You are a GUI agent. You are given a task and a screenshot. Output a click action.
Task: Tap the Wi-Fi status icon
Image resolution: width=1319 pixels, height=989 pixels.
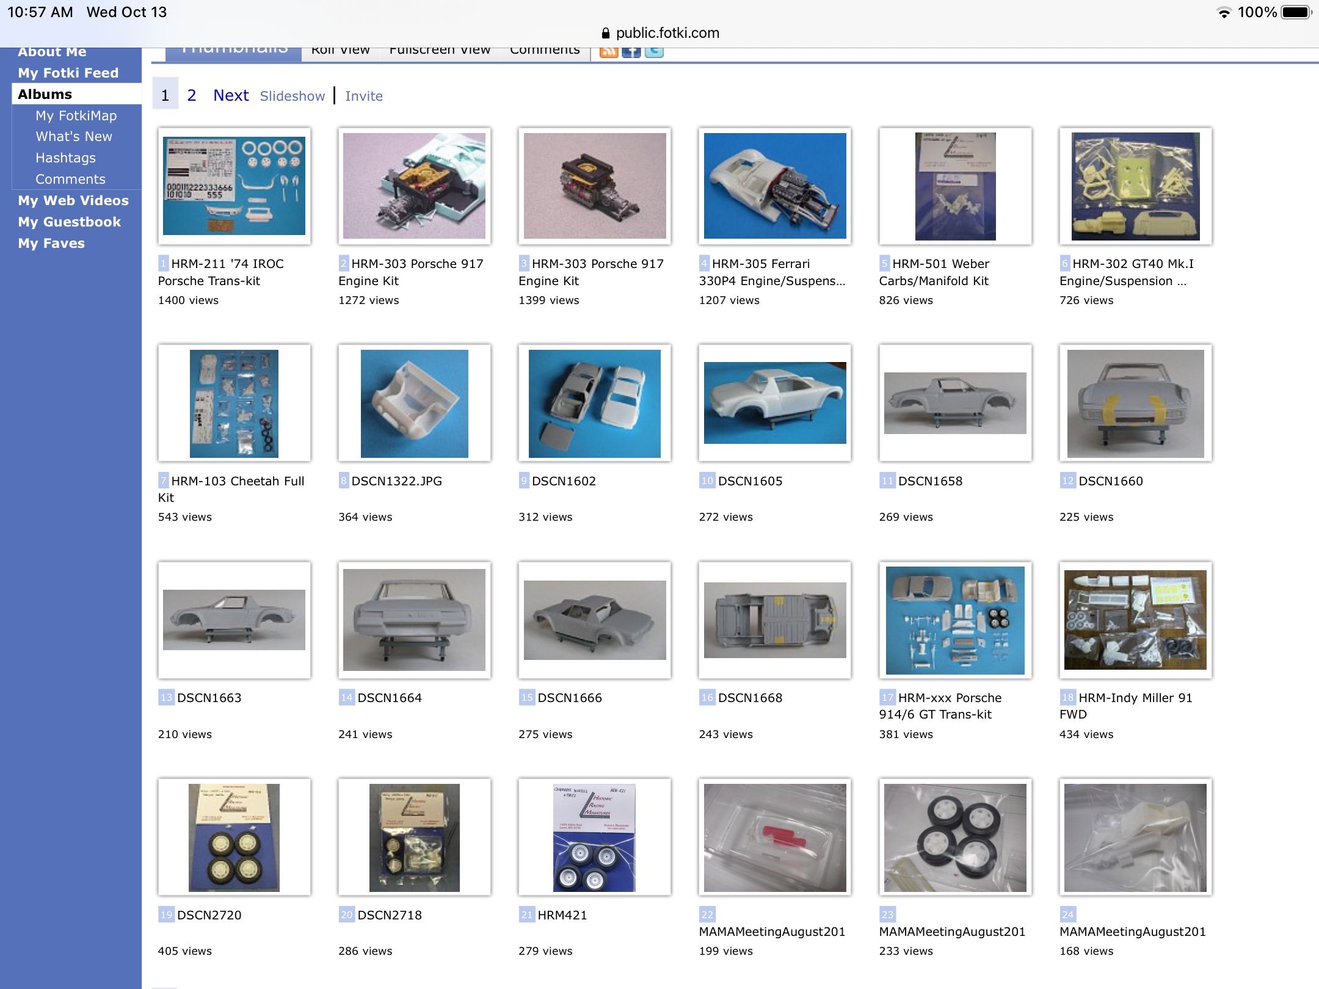coord(1224,12)
